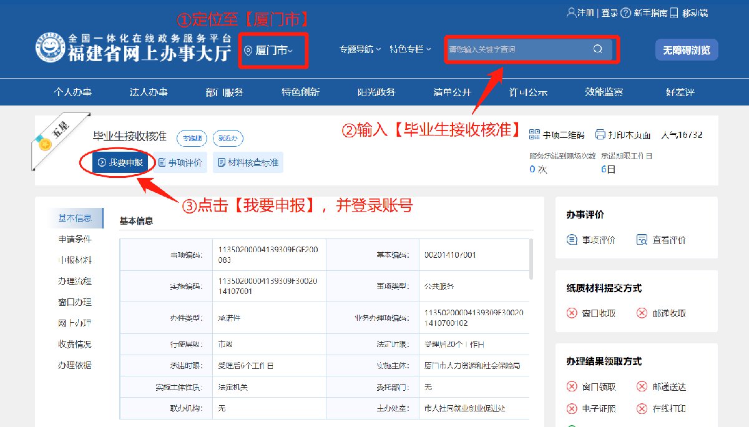Viewport: 749px width, 427px height.
Task: Click the 材料核查标准 button
Action: (x=248, y=163)
